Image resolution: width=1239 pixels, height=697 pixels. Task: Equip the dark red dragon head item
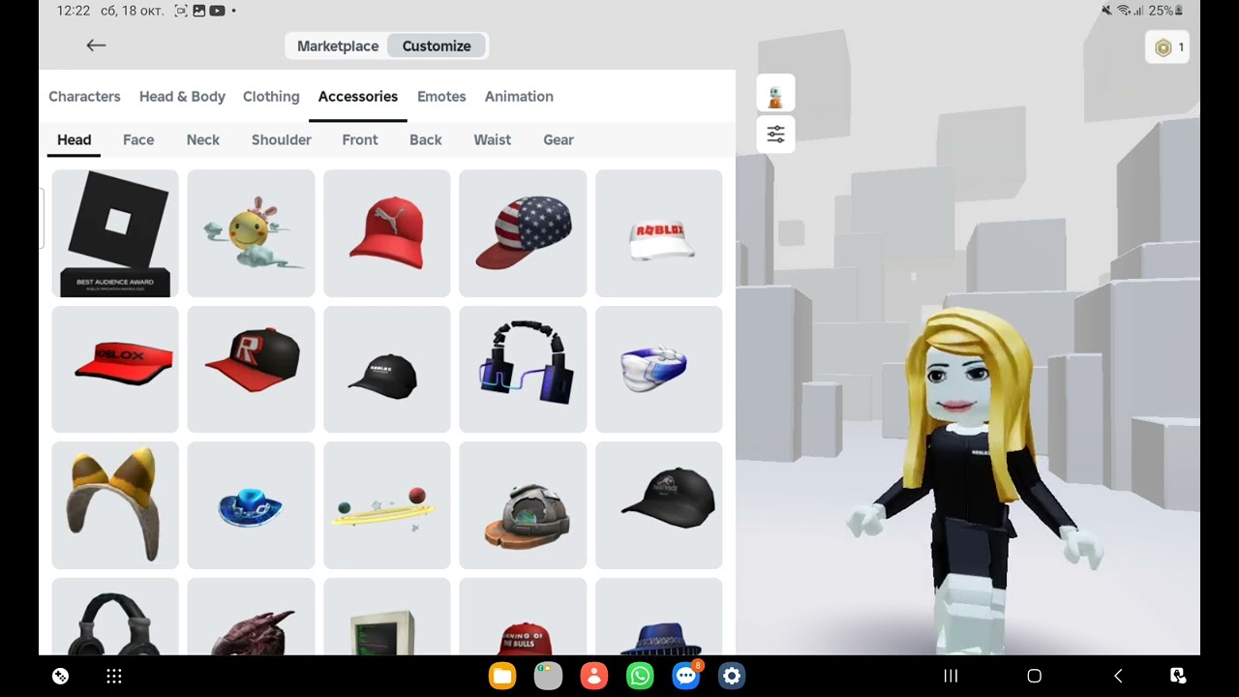click(251, 617)
